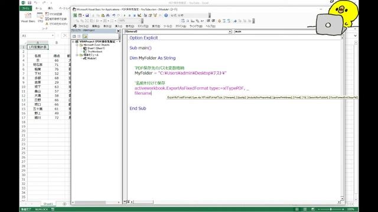Click the blue Help question mark icon
Screen dimensions: 378x212
166,15
